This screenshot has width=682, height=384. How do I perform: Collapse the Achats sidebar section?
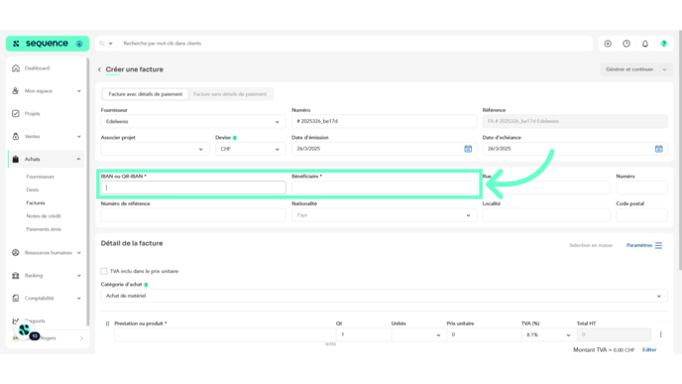78,160
